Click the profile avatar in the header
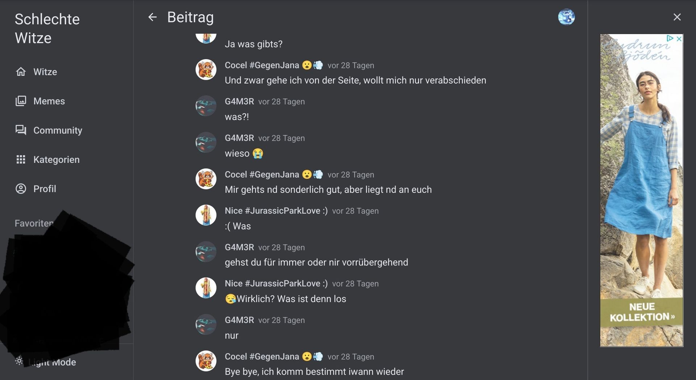Screen dimensions: 696x380 tap(566, 17)
